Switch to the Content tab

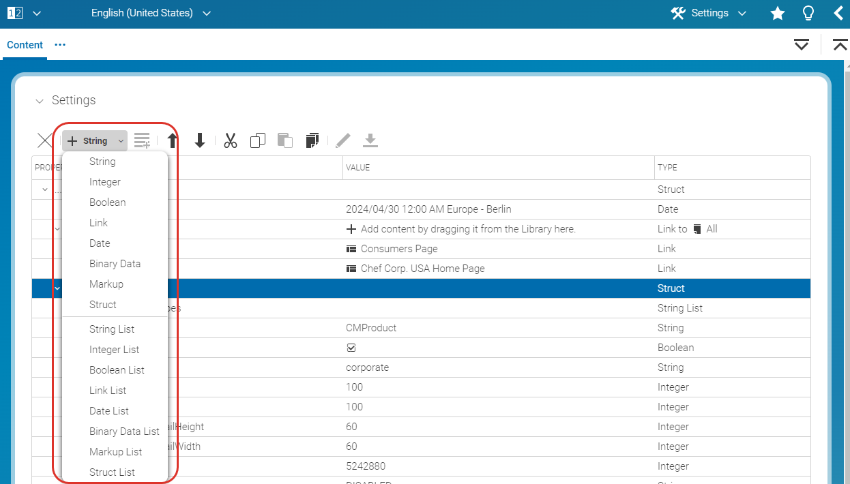pyautogui.click(x=25, y=45)
